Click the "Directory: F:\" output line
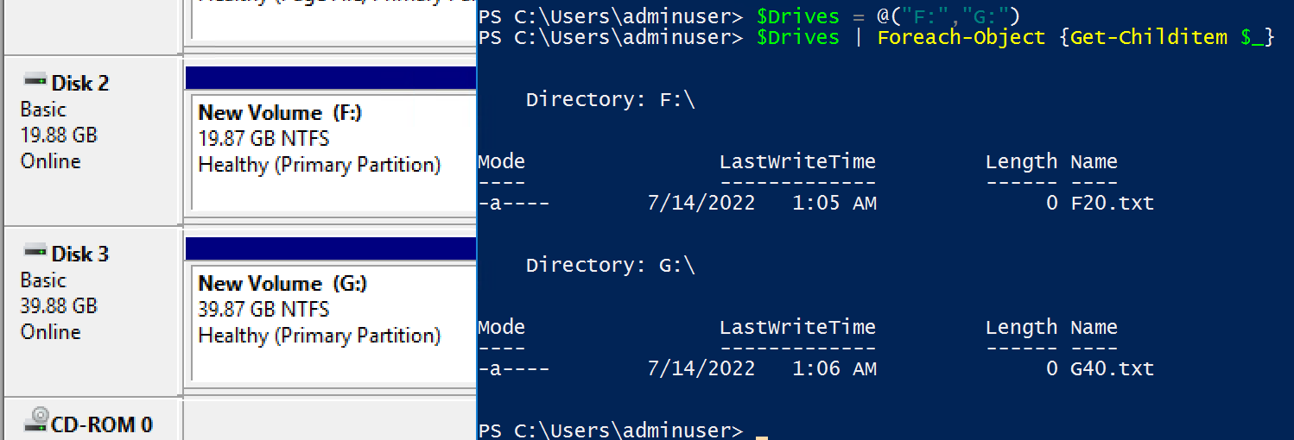 pyautogui.click(x=610, y=100)
